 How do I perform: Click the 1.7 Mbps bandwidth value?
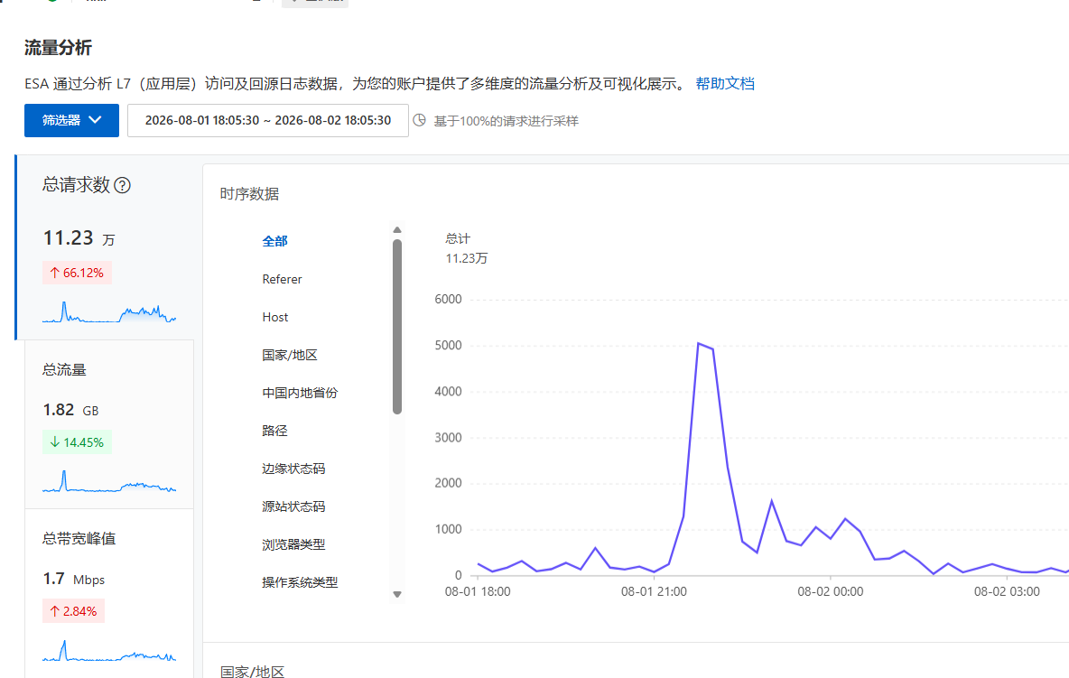(74, 580)
